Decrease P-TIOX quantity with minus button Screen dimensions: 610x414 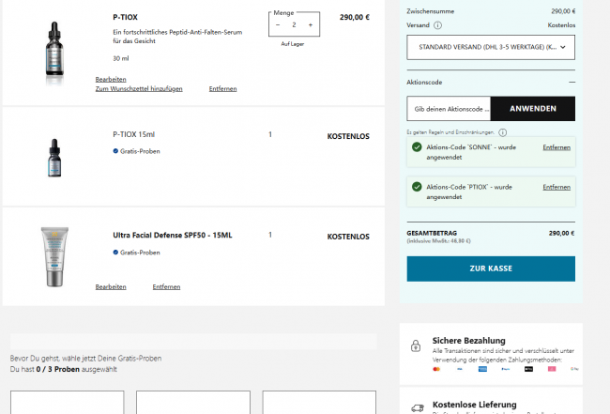pos(278,25)
